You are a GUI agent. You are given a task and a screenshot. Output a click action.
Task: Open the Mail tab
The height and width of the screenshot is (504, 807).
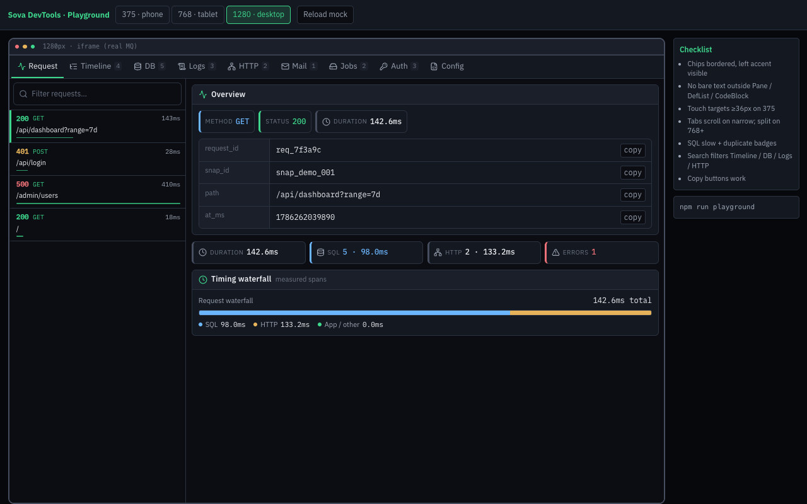[x=299, y=66]
